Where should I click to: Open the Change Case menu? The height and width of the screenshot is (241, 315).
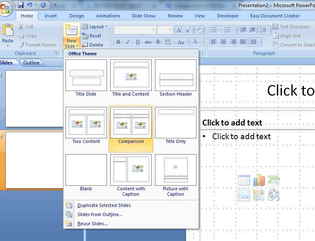(x=181, y=42)
